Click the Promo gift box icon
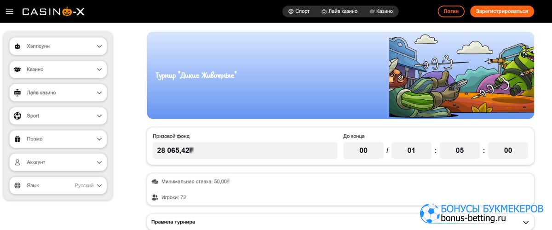The height and width of the screenshot is (230, 552). [x=17, y=139]
